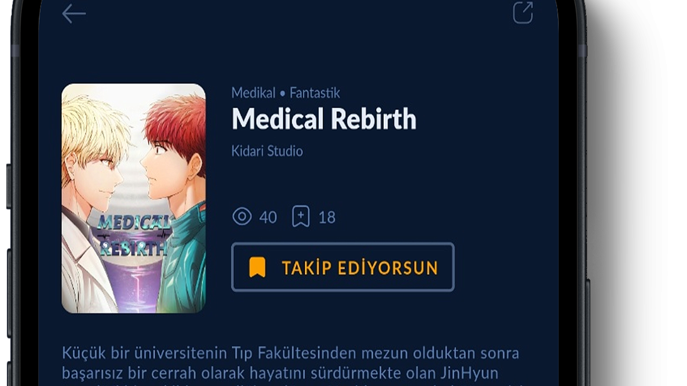This screenshot has height=386, width=687.
Task: Click the eye views icon
Action: point(242,217)
